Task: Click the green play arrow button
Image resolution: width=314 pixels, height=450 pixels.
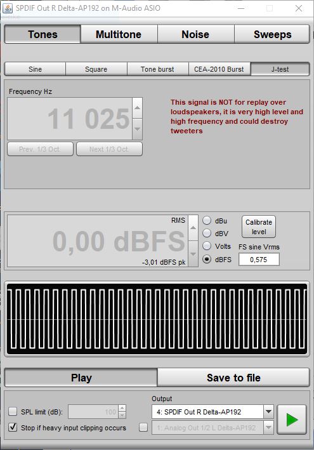Action: 292,420
